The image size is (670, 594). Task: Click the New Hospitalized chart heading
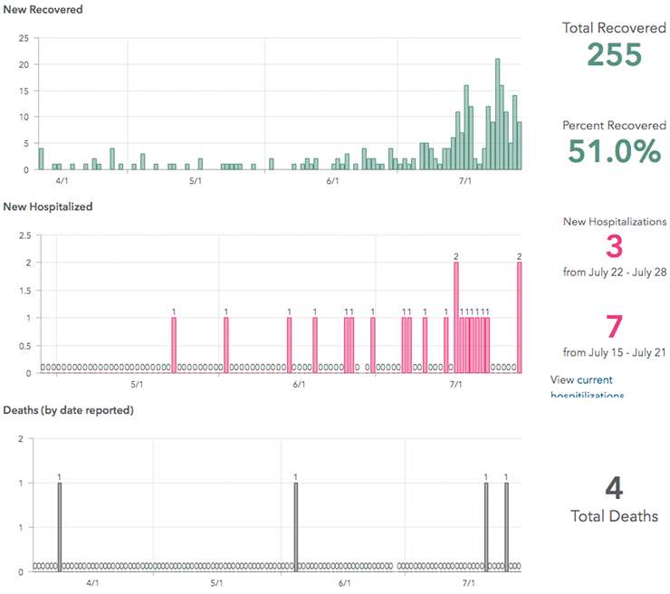pyautogui.click(x=48, y=206)
